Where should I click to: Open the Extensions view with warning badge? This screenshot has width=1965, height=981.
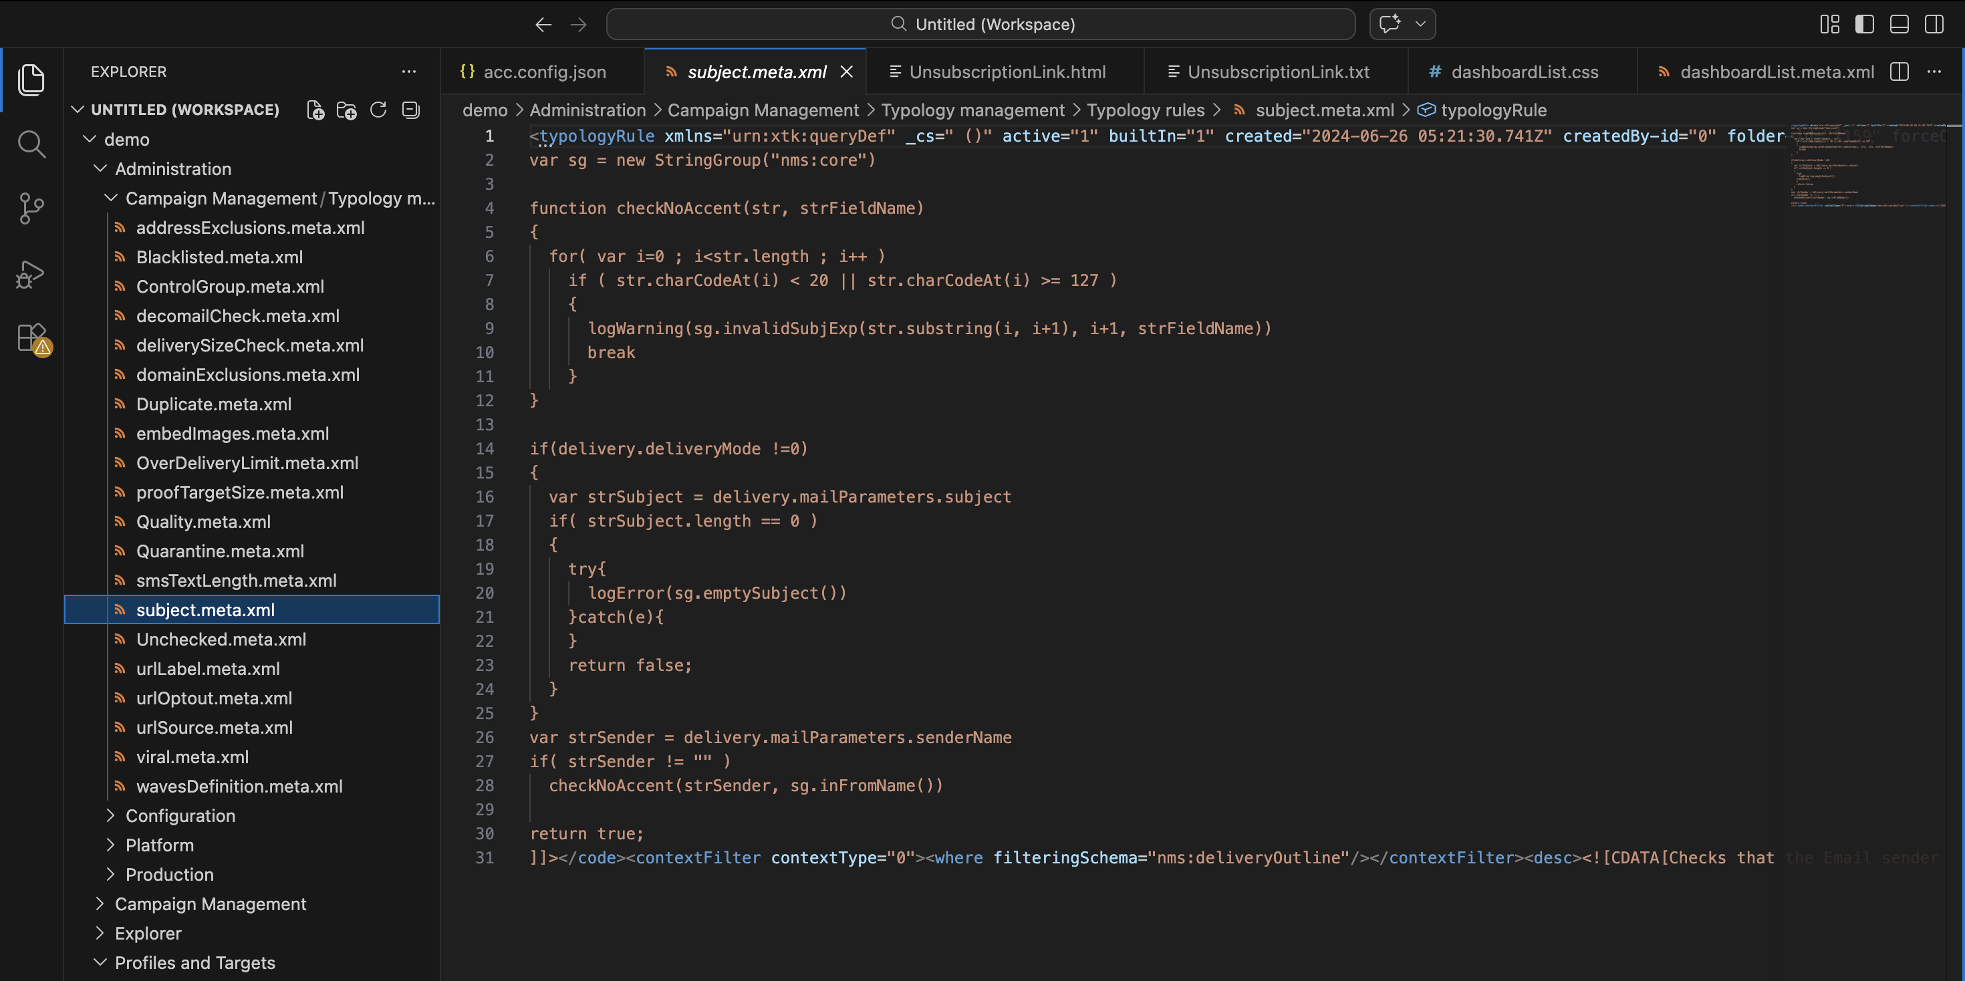(33, 338)
